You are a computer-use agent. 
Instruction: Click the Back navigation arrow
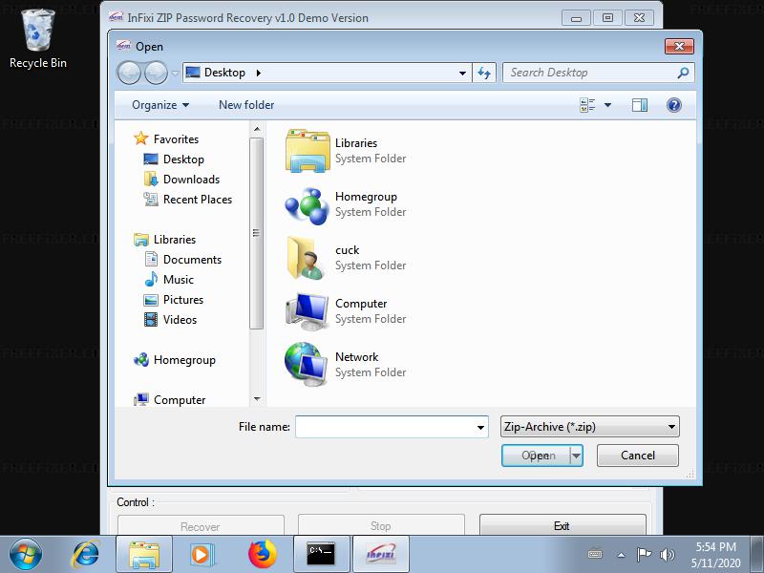coord(129,74)
